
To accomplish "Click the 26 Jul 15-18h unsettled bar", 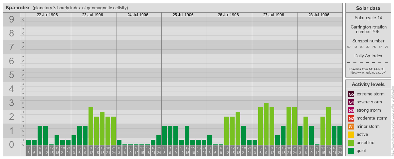I will [238, 128].
